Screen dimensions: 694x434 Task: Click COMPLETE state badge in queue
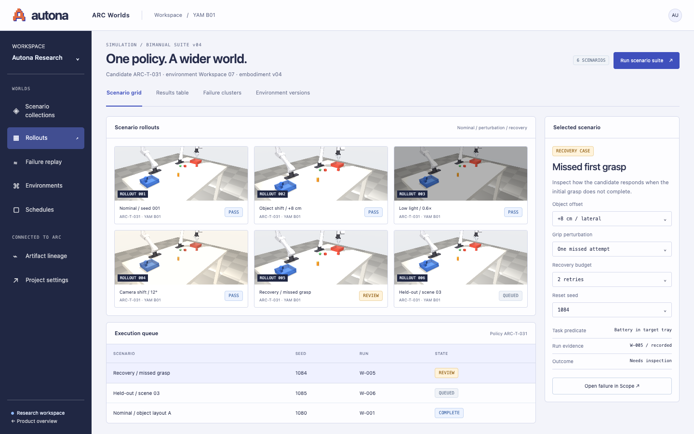click(x=449, y=413)
